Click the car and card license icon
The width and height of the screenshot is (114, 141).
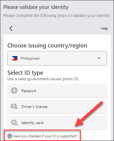pos(14,106)
